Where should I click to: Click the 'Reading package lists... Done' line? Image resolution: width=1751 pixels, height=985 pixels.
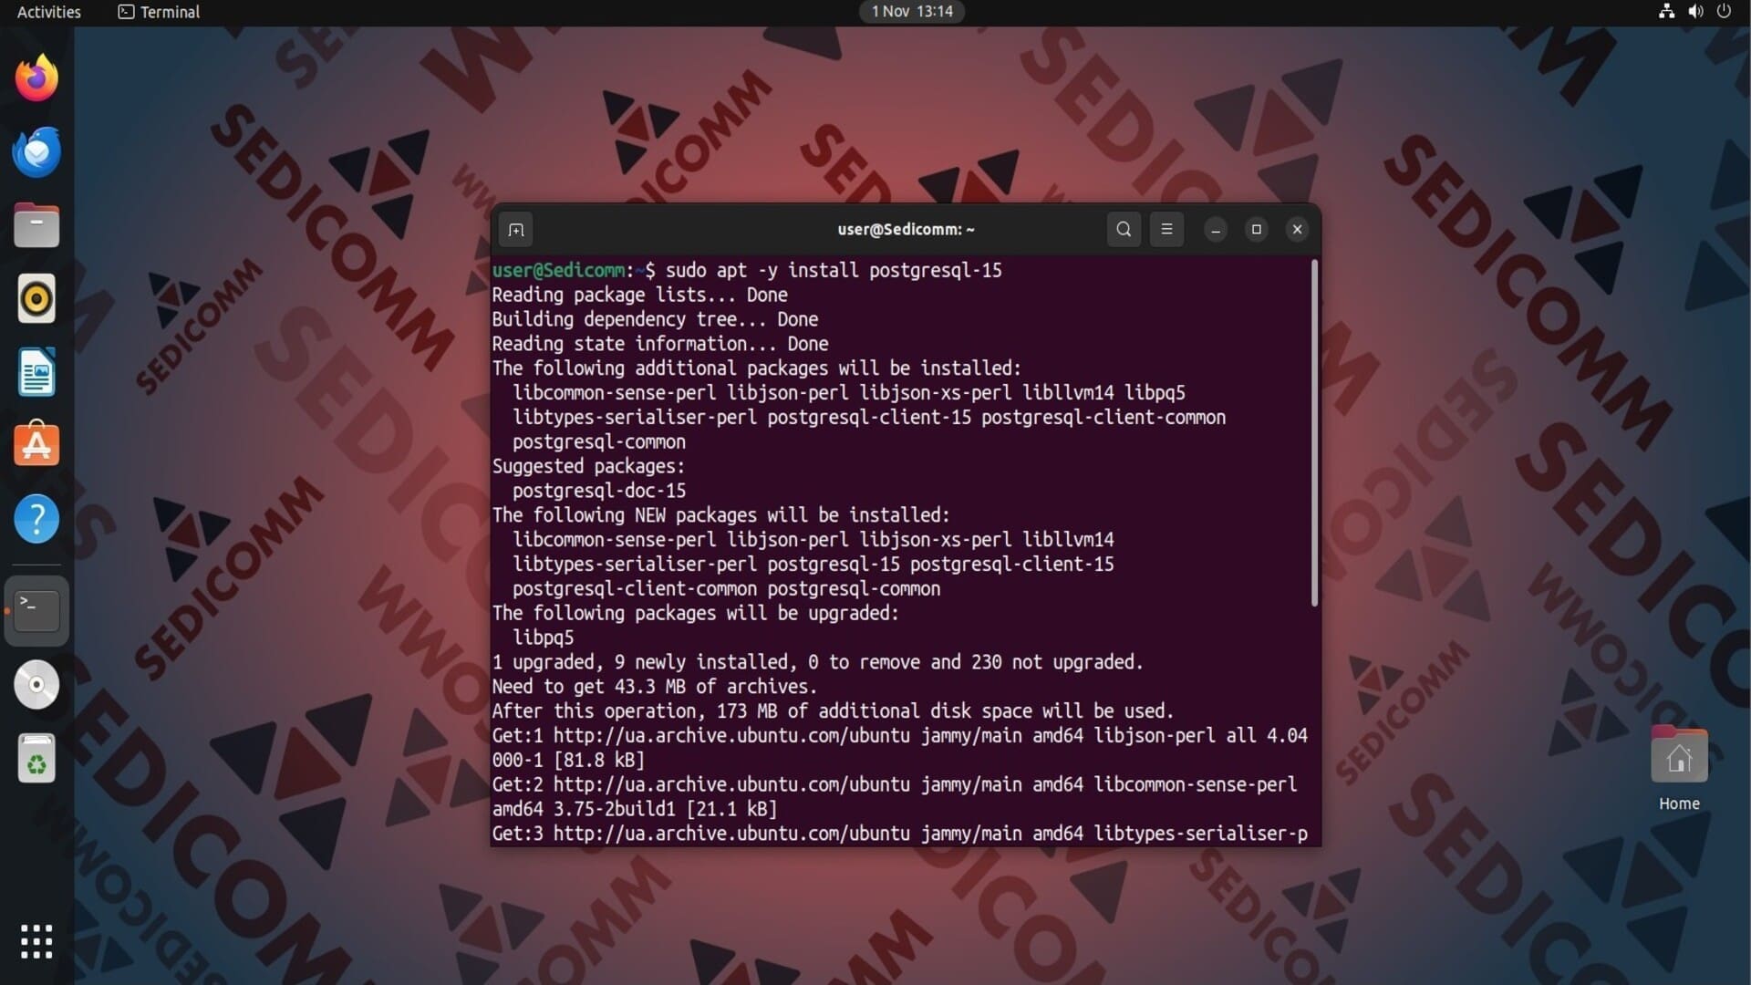639,295
